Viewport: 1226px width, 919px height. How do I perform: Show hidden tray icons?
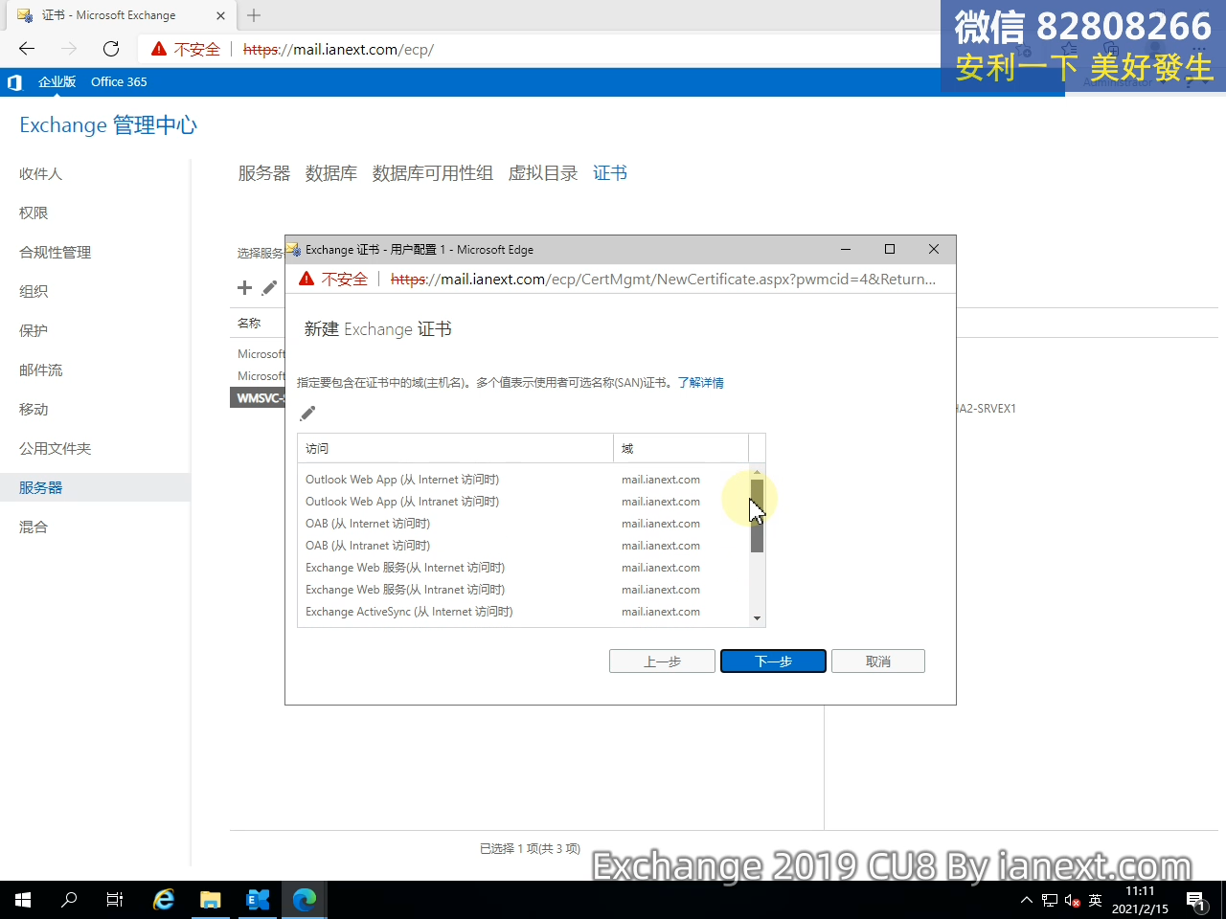coord(1027,900)
